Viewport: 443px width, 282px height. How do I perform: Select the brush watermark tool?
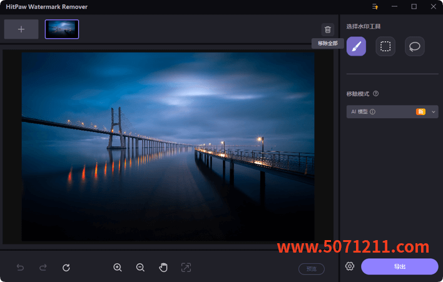coord(356,46)
